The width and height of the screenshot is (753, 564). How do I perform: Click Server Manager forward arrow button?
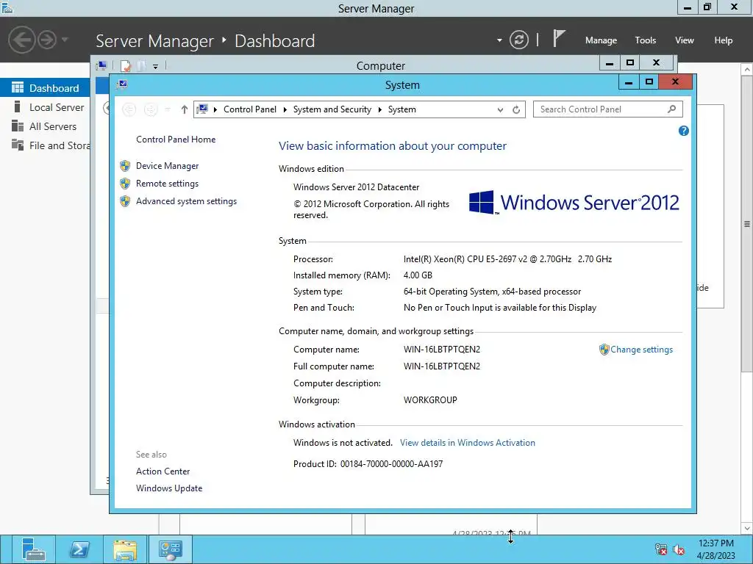tap(47, 40)
